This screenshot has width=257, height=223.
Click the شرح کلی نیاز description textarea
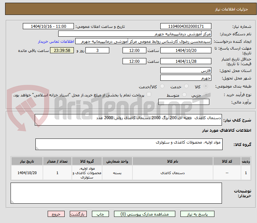point(128,120)
